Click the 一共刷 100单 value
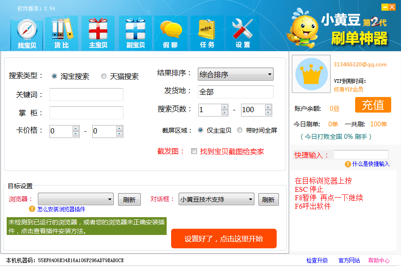The width and height of the screenshot is (401, 267). point(378,124)
